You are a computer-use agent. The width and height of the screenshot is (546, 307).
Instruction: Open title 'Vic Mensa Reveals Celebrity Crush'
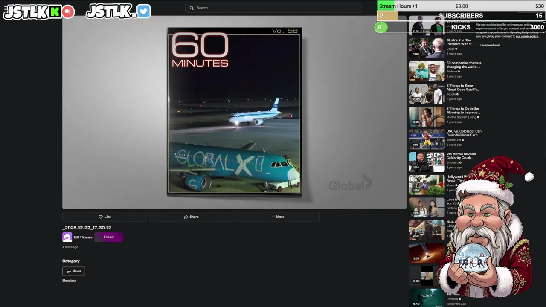[x=462, y=156]
